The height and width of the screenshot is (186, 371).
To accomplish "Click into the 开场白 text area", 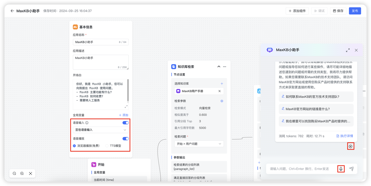I will point(101,94).
